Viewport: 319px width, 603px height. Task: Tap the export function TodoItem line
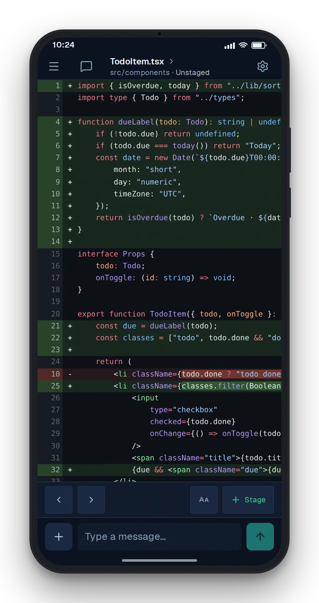pyautogui.click(x=159, y=314)
